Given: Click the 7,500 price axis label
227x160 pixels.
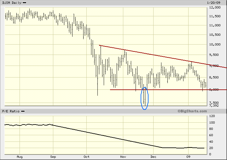Looking at the screenshot, I should [214, 103].
